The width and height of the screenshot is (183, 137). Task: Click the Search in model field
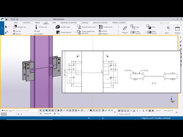click(27, 111)
